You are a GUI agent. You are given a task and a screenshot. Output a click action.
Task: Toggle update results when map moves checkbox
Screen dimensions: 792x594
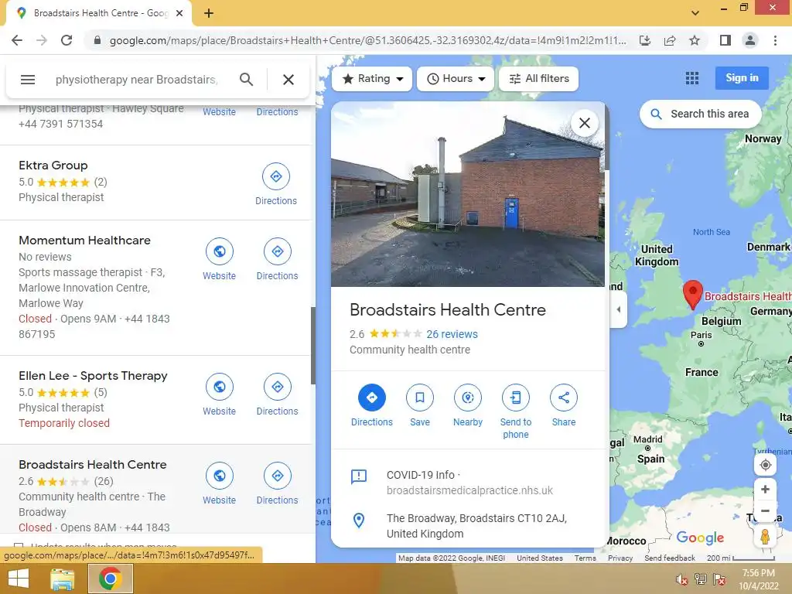click(19, 546)
